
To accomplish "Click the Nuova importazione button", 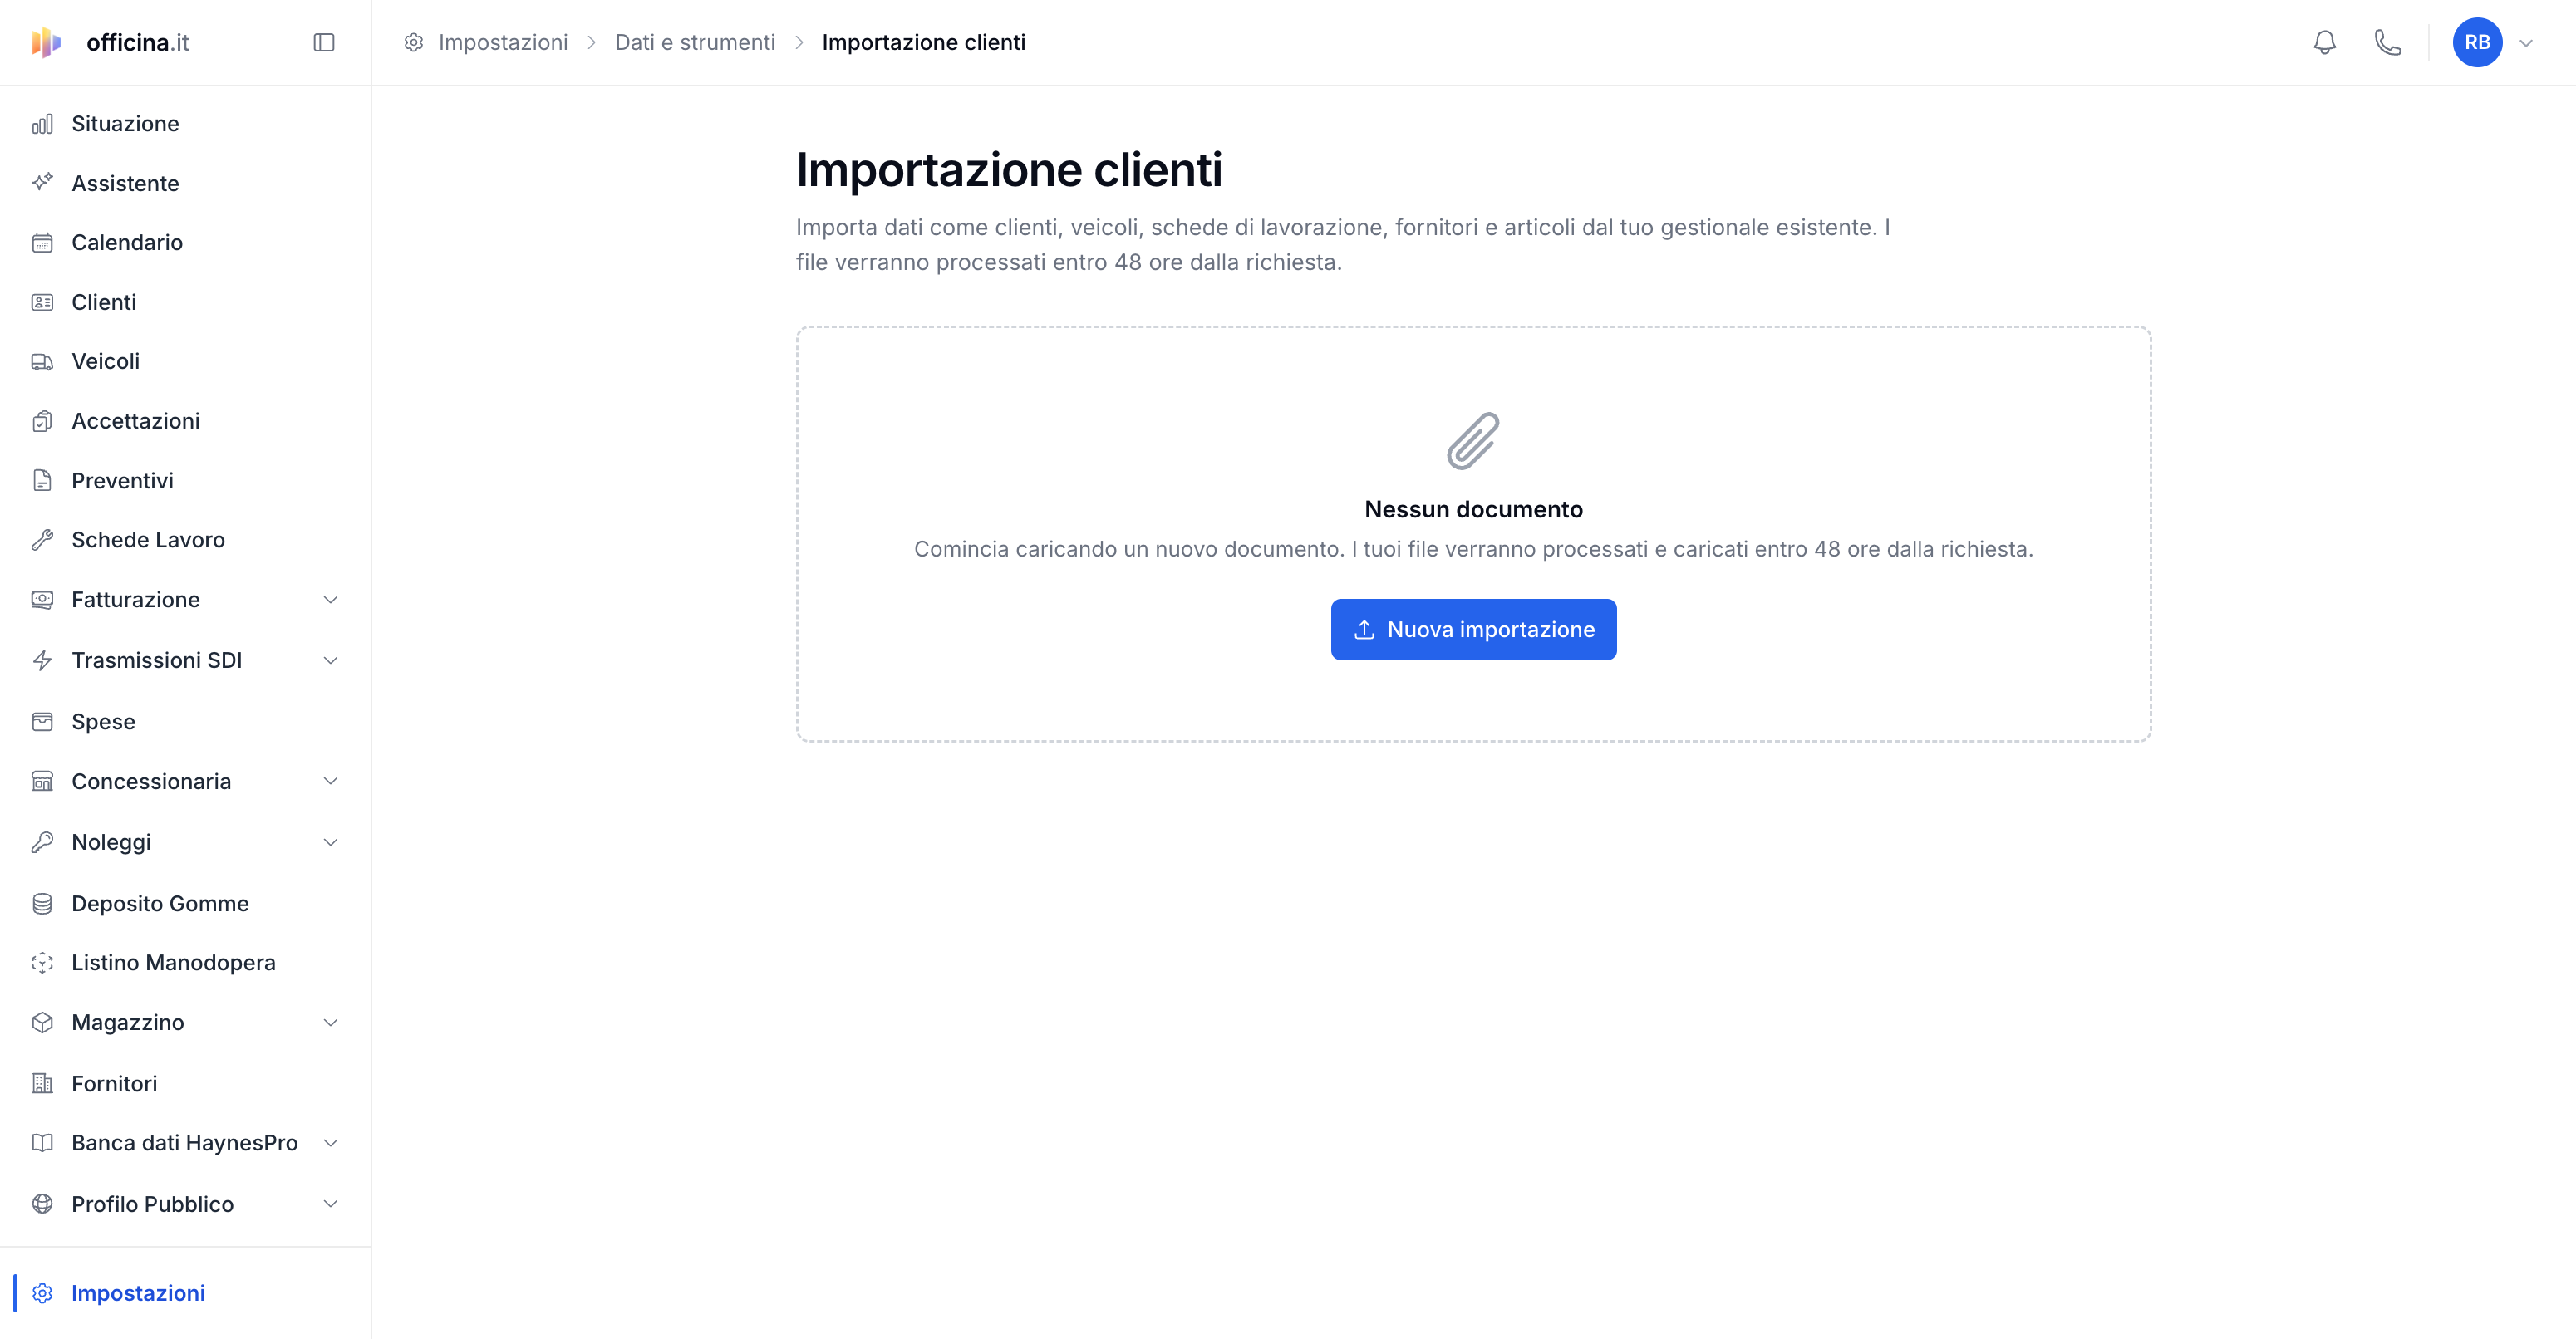I will [x=1473, y=630].
